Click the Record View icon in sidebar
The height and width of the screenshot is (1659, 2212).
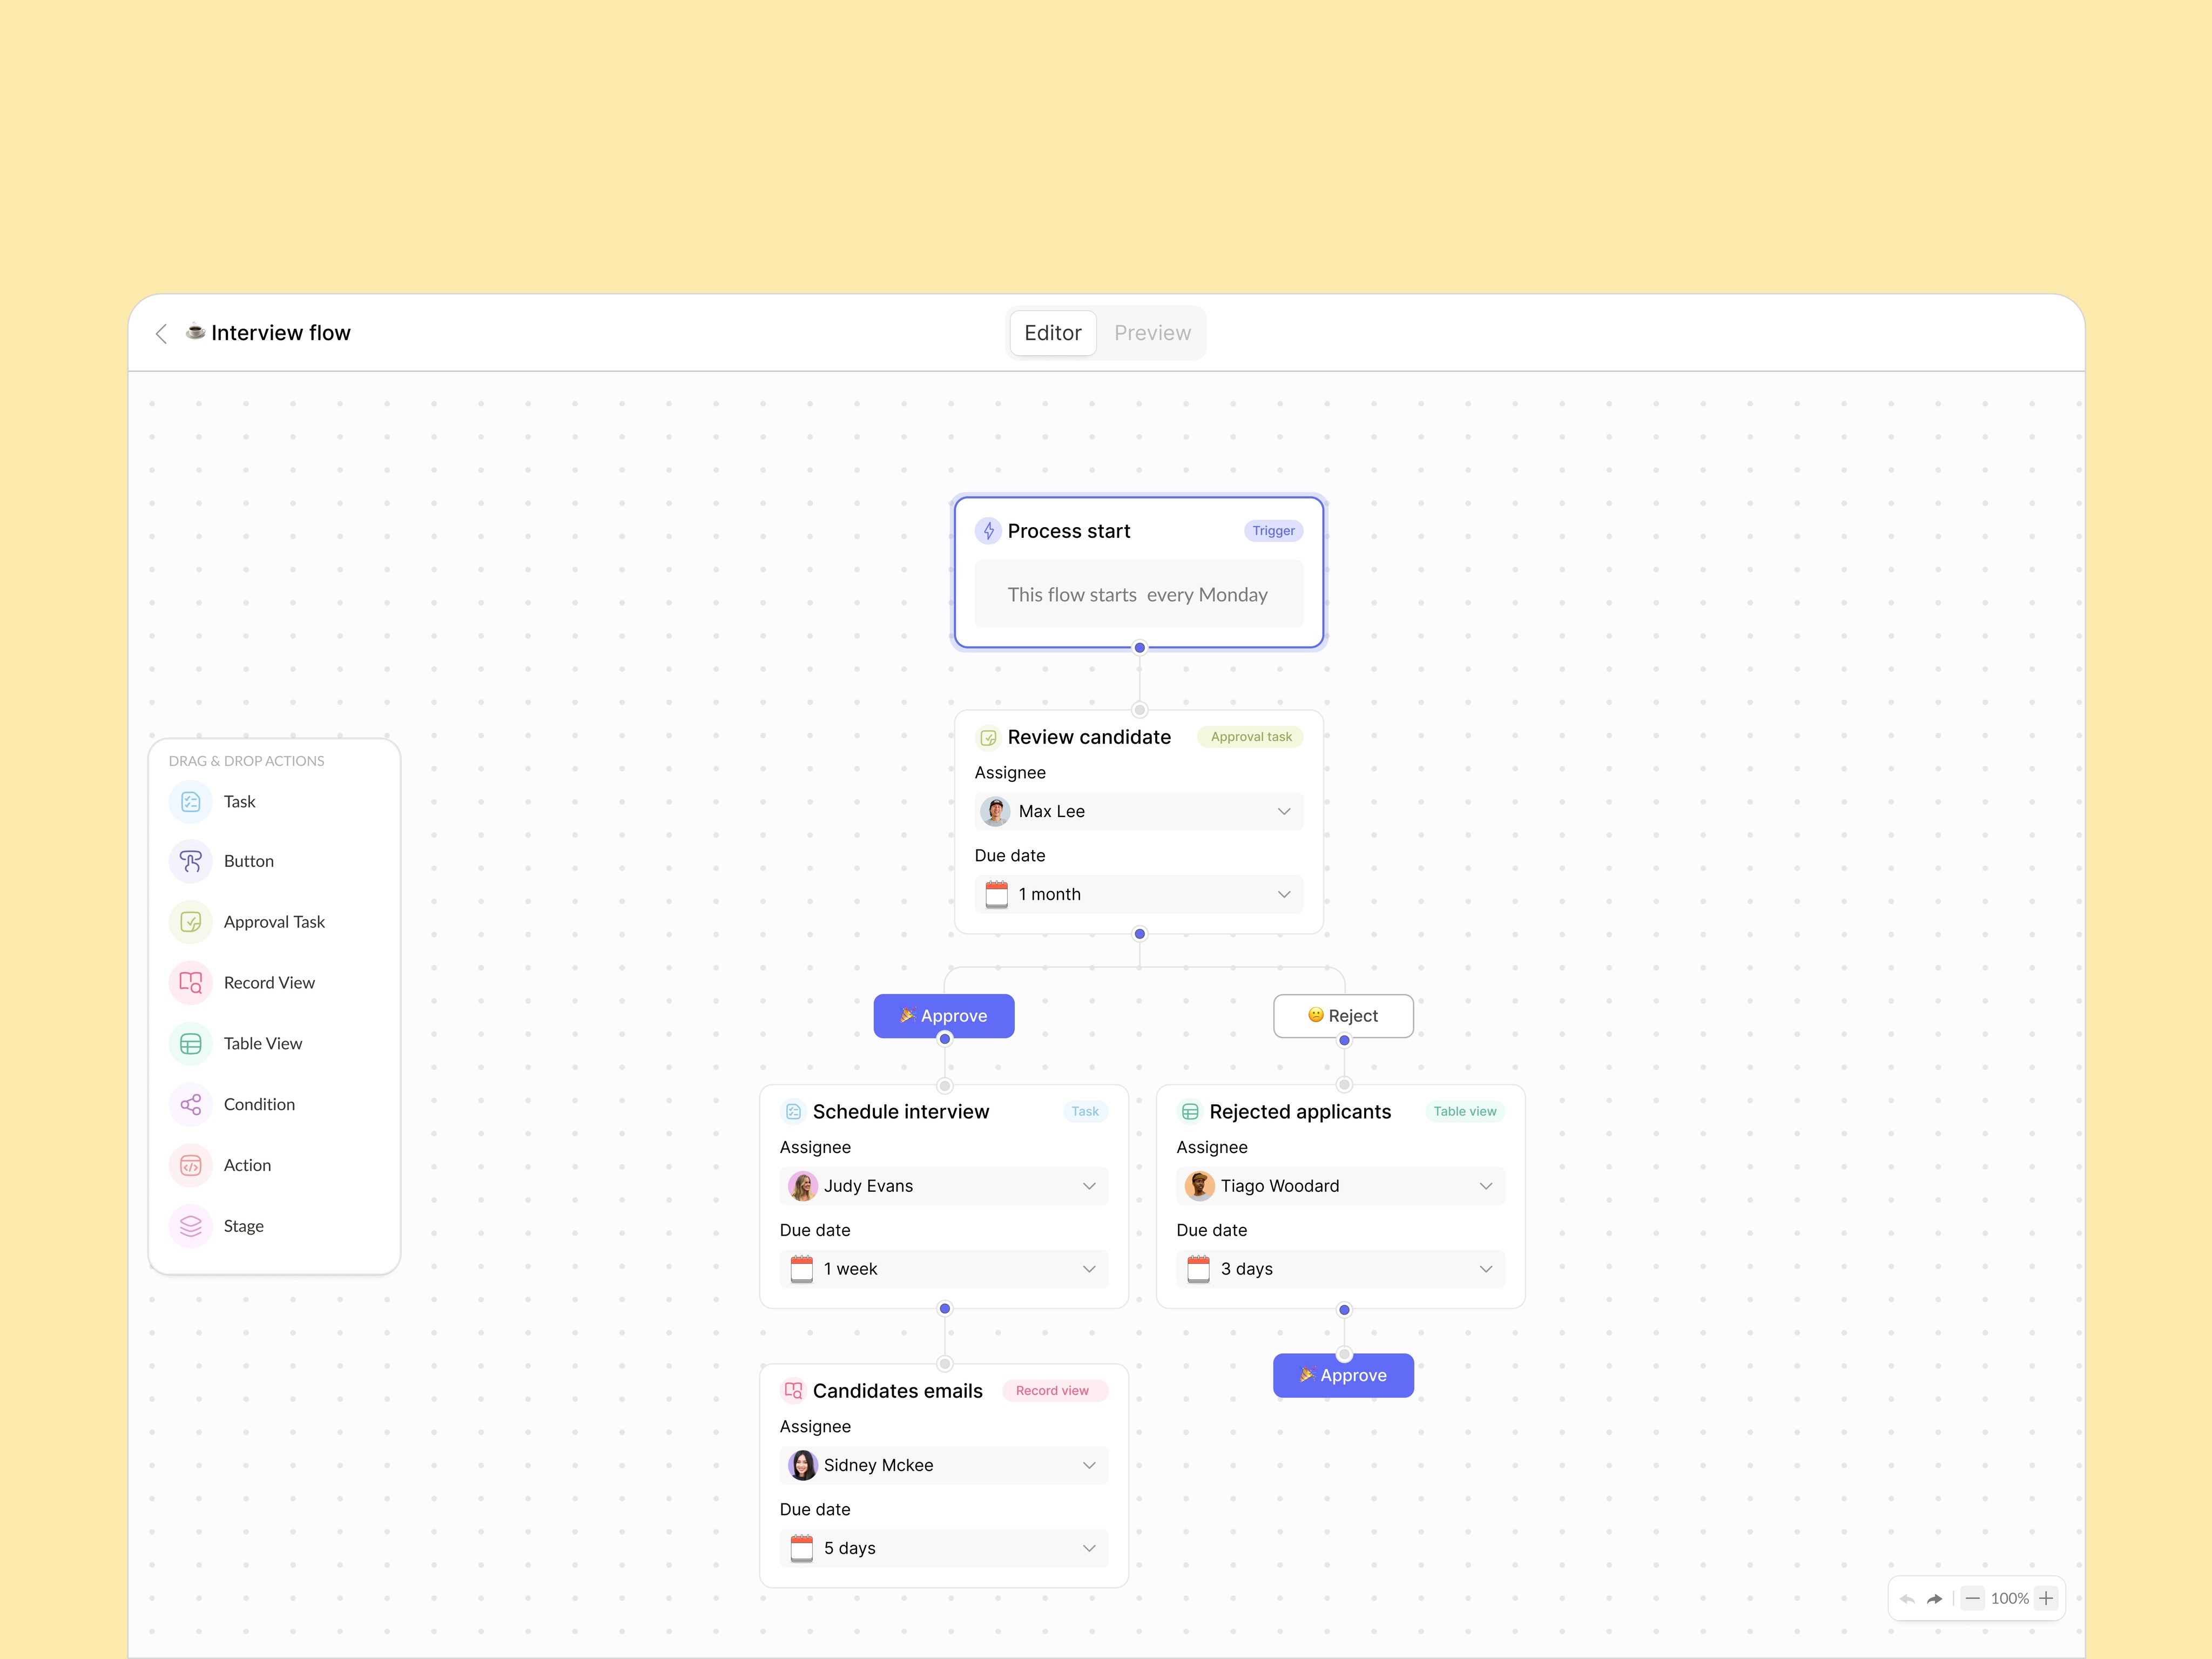click(x=192, y=981)
